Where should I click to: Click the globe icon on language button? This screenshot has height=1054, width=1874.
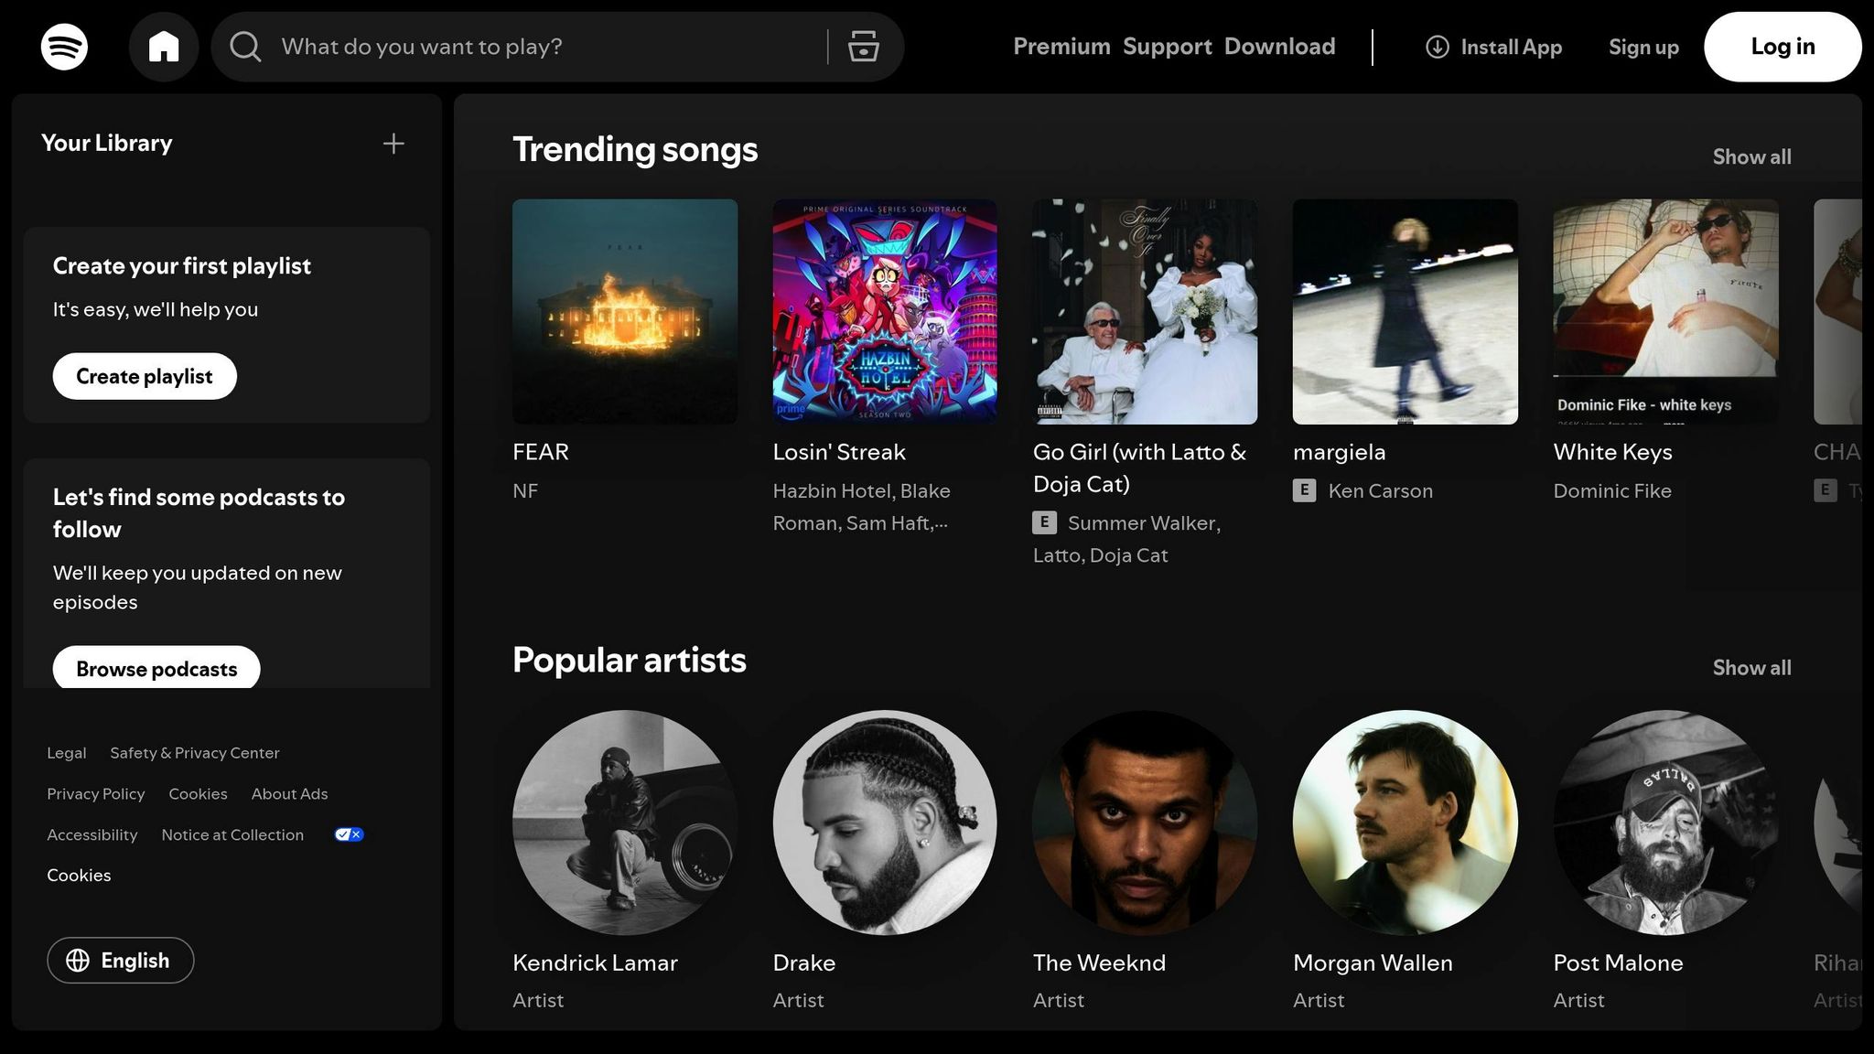[x=78, y=960]
